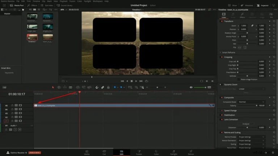Open the Playback menu
The width and height of the screenshot is (278, 156).
(x=63, y=1)
